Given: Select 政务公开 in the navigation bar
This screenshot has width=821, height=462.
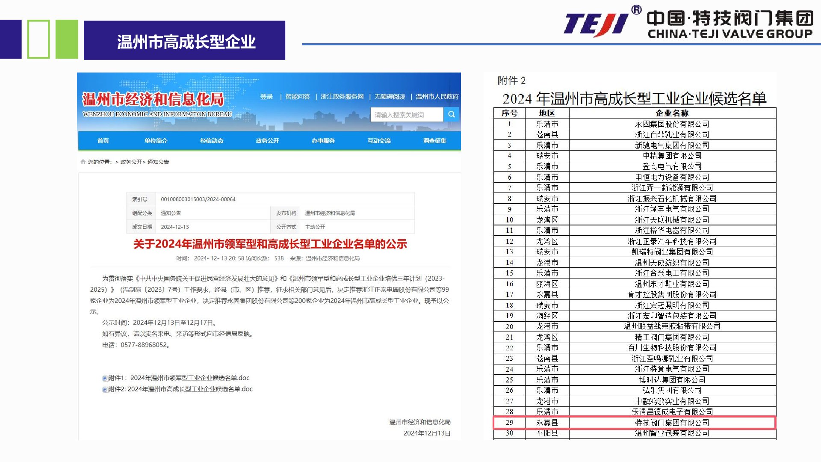Looking at the screenshot, I should pyautogui.click(x=268, y=141).
